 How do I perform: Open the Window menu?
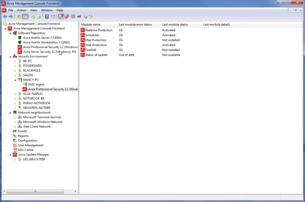[47, 10]
